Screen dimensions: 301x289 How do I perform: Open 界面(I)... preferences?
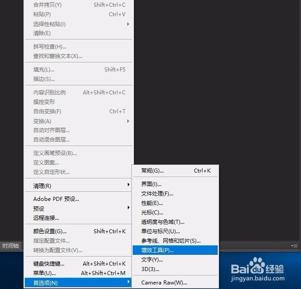(x=175, y=184)
